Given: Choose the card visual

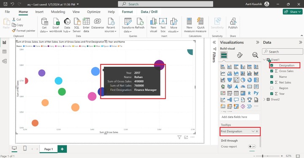Looking at the screenshot, I should click(x=250, y=87).
